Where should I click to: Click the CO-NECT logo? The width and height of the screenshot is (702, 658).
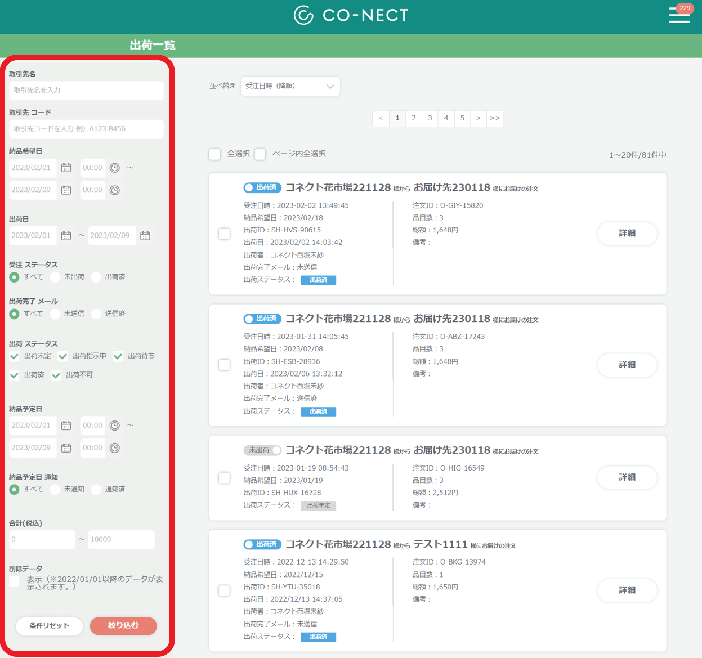point(351,15)
